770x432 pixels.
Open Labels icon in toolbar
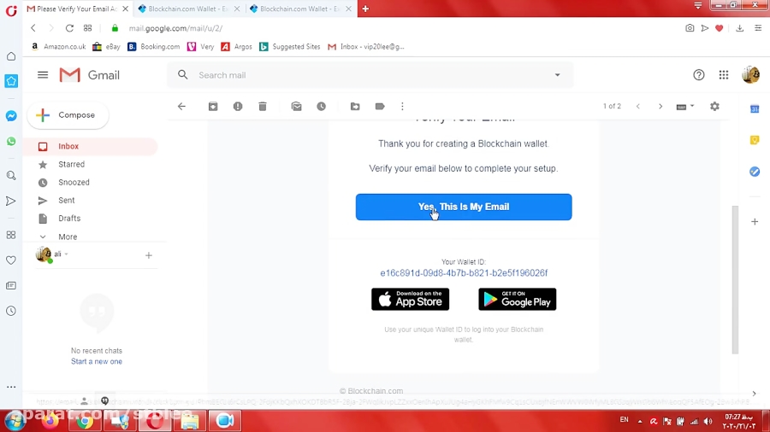click(380, 106)
